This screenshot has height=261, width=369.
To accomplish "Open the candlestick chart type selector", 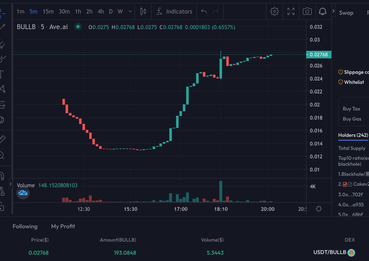I will (143, 12).
